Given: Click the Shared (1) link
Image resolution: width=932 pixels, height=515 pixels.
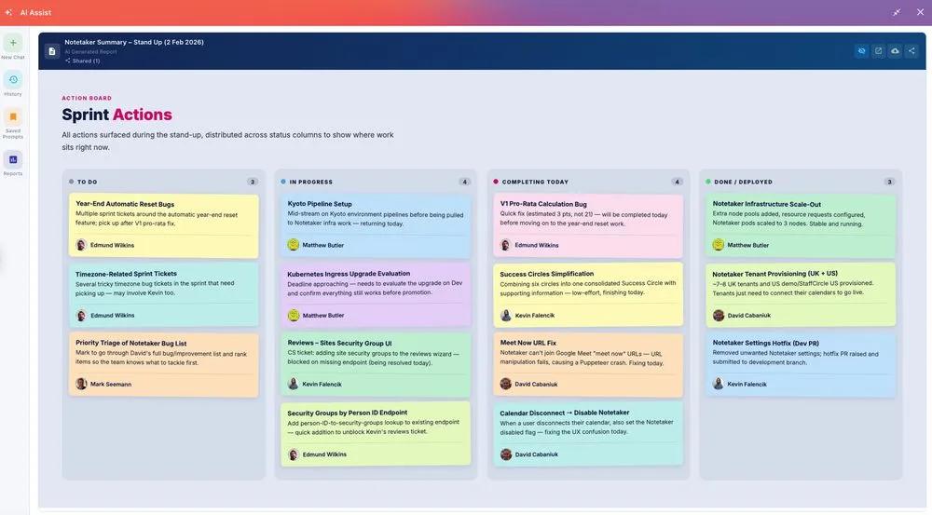Looking at the screenshot, I should pos(83,61).
